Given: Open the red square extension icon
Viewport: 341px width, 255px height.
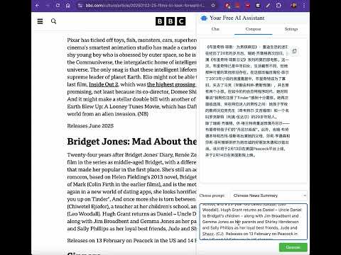Looking at the screenshot, I should [x=248, y=6].
